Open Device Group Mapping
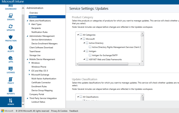The width and height of the screenshot is (179, 113). point(42,90)
